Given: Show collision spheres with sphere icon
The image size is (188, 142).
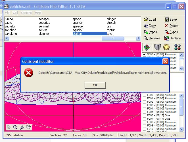Looking at the screenshot, I should pos(167,47).
